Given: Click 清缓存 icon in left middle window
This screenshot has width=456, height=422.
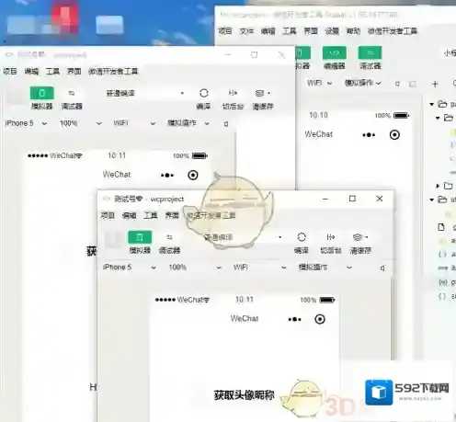Looking at the screenshot, I should click(262, 93).
